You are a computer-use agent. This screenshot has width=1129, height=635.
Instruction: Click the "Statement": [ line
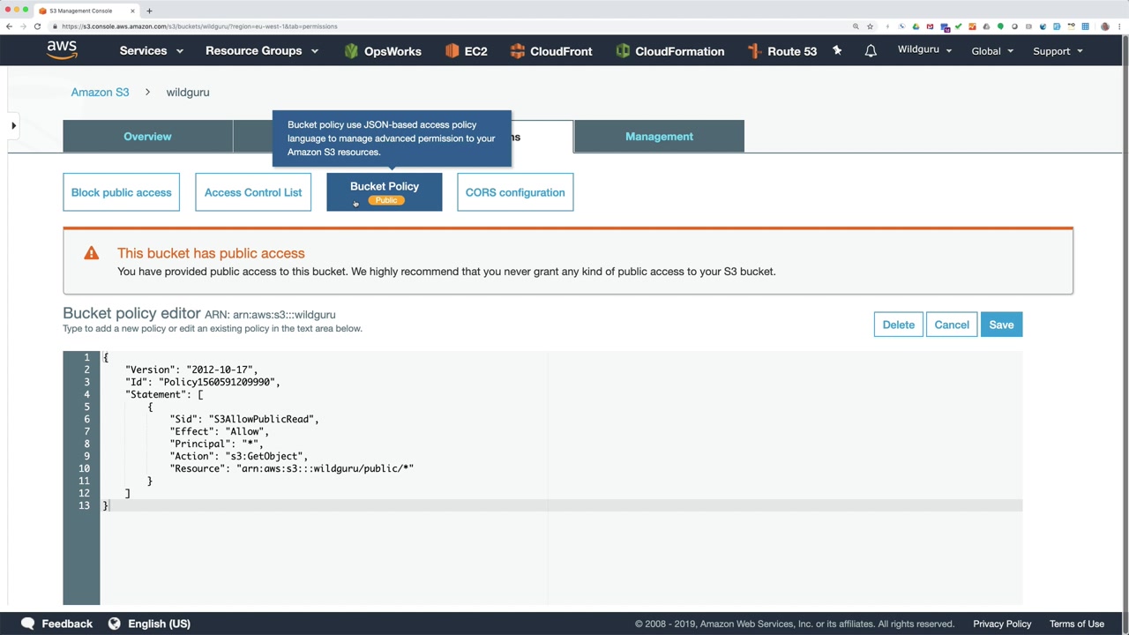pyautogui.click(x=164, y=394)
